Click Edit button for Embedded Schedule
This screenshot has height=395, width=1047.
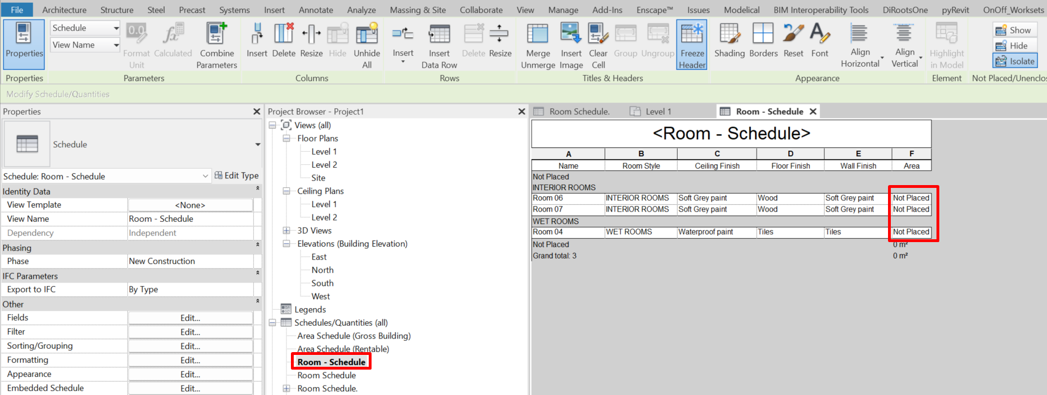point(190,388)
